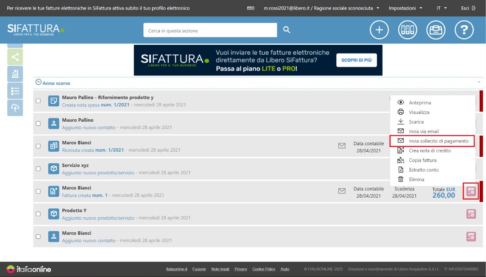Check the Servizio xyz row checkbox

click(38, 169)
